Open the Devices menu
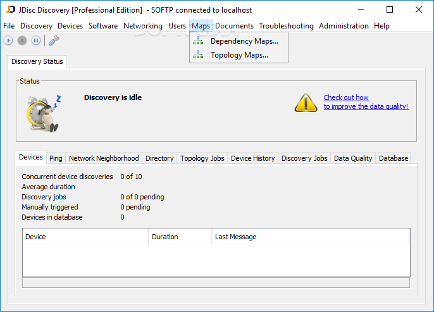This screenshot has width=434, height=312. [x=70, y=26]
